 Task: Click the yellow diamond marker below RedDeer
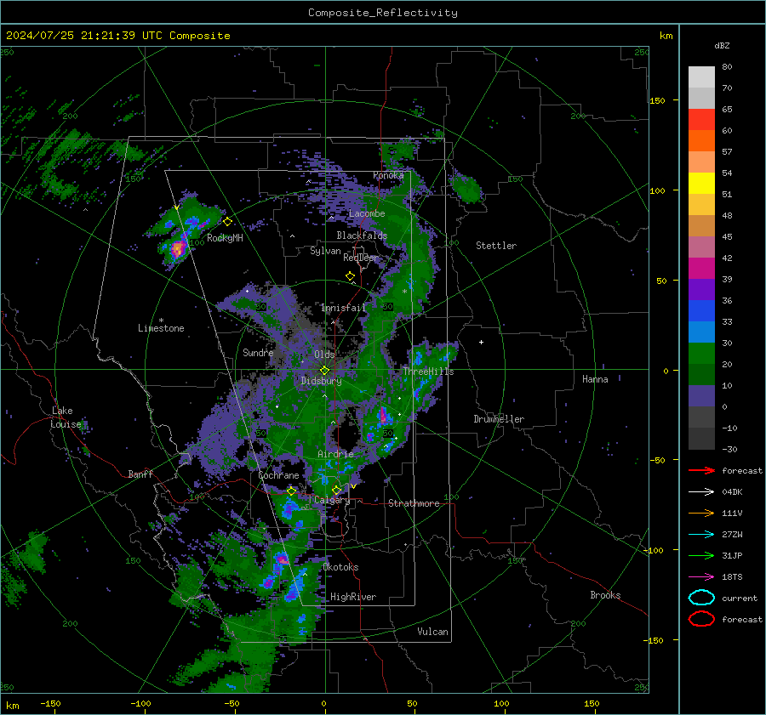tap(351, 276)
